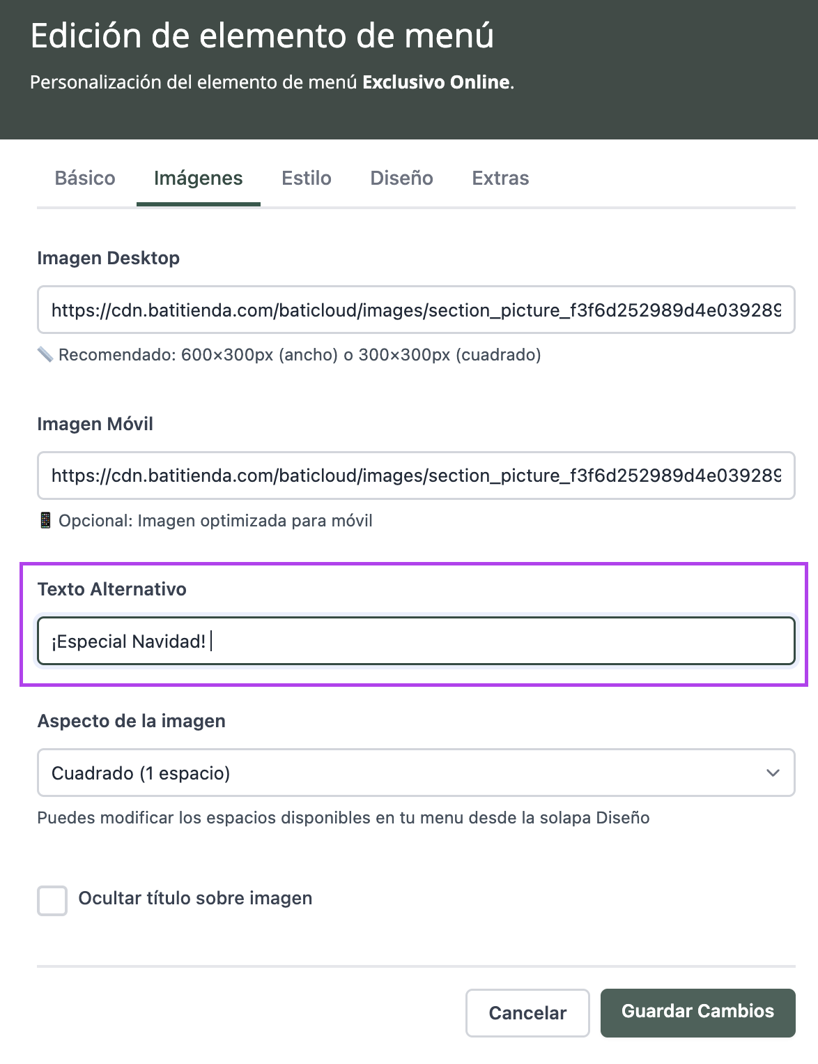
Task: Click the 'Imagen Desktop' field label
Action: tap(108, 258)
